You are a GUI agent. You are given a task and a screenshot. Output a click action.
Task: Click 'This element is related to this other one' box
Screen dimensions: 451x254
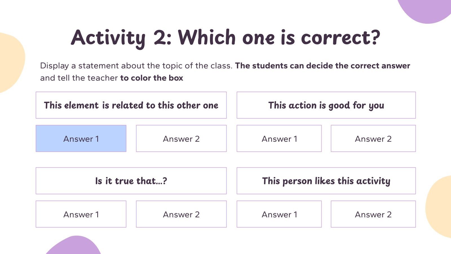131,105
